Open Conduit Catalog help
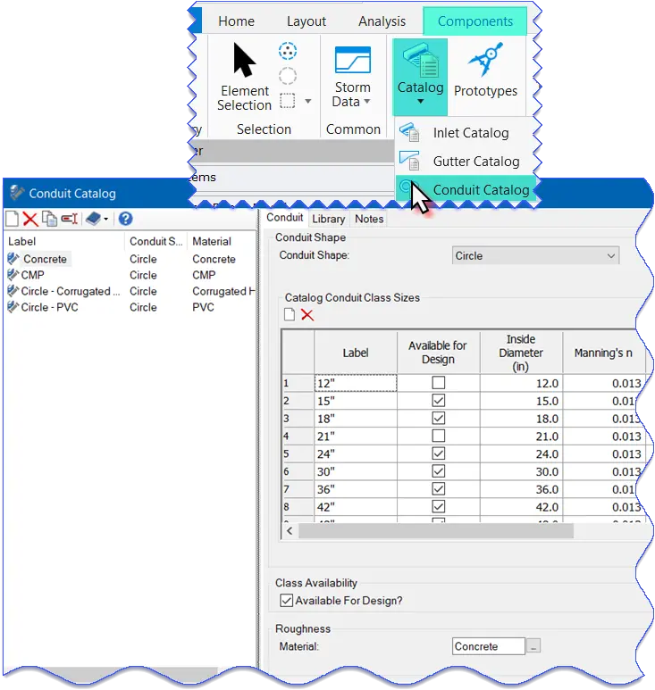655x690 pixels. pyautogui.click(x=125, y=219)
